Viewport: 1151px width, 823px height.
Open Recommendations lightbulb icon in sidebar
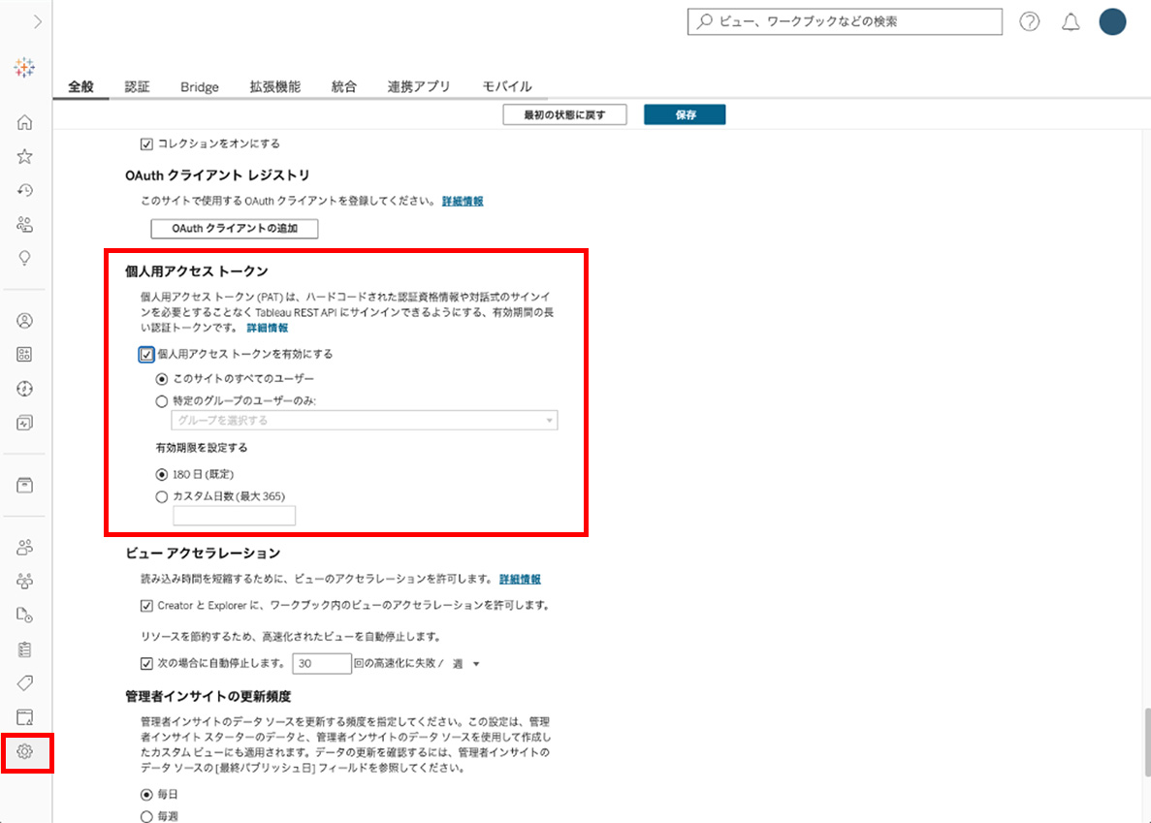click(x=25, y=258)
